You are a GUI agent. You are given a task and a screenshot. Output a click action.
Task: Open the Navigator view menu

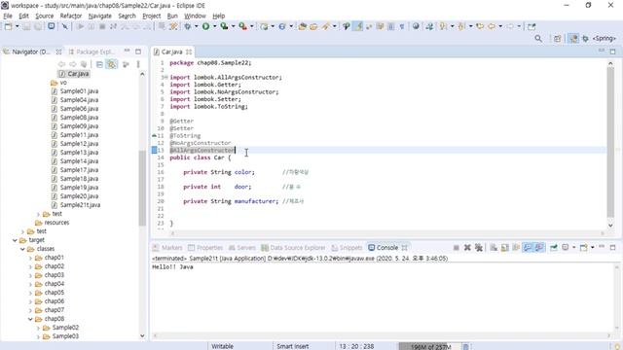click(138, 64)
